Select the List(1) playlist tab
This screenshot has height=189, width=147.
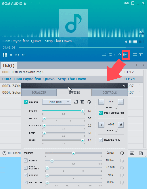pos(9,66)
